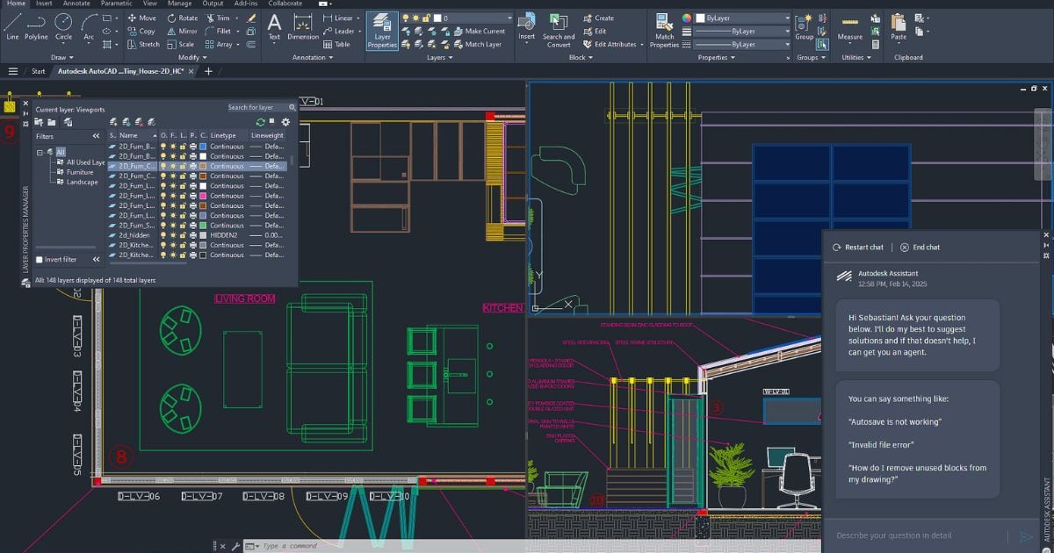Image resolution: width=1054 pixels, height=553 pixels.
Task: Click Make Current in Layers panel
Action: coord(479,31)
